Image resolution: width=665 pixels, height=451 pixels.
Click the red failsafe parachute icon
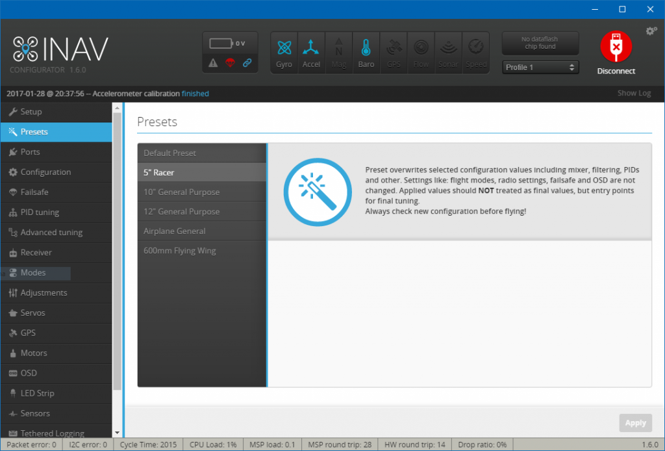pyautogui.click(x=230, y=63)
